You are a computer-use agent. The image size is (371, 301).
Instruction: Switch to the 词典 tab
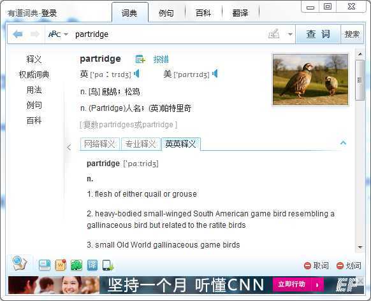click(x=129, y=13)
